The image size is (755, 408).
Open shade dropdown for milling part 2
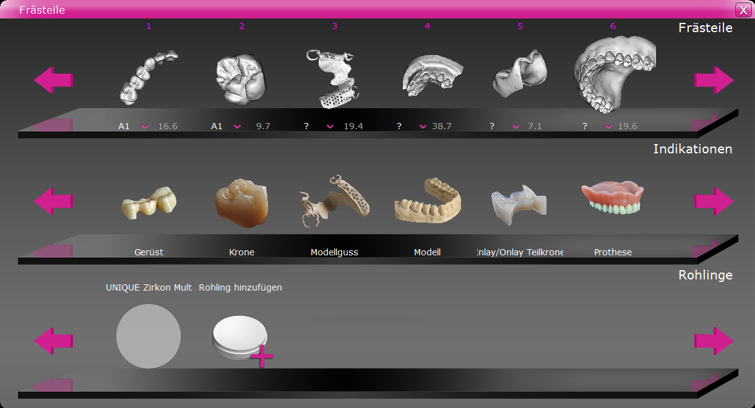[238, 127]
